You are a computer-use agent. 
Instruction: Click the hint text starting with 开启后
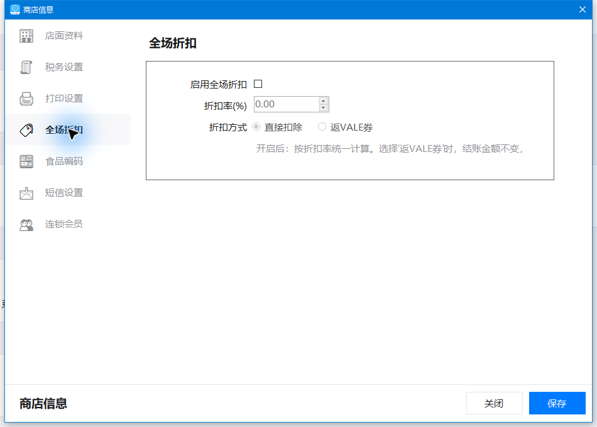click(389, 148)
